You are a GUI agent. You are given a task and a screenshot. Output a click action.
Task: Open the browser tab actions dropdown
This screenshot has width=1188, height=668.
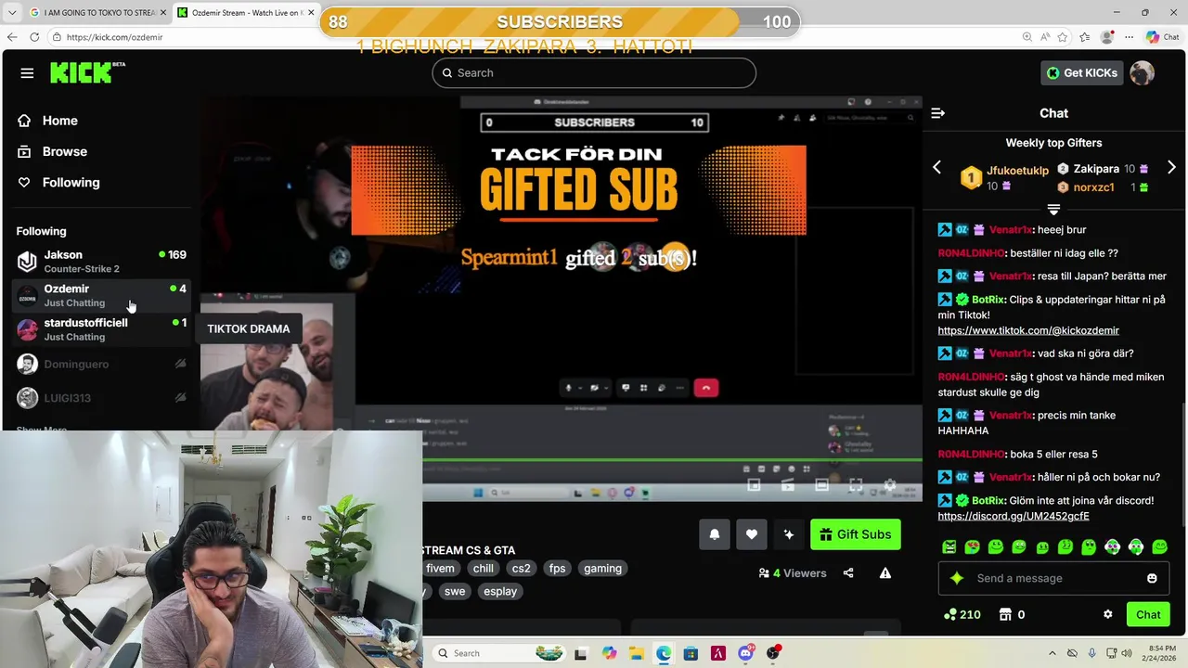[11, 12]
